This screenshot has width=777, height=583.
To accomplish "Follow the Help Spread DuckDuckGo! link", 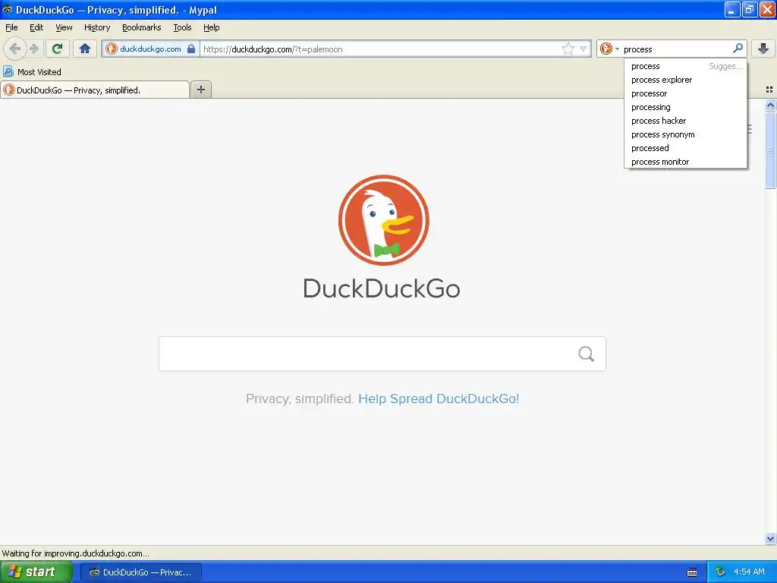I will 439,399.
